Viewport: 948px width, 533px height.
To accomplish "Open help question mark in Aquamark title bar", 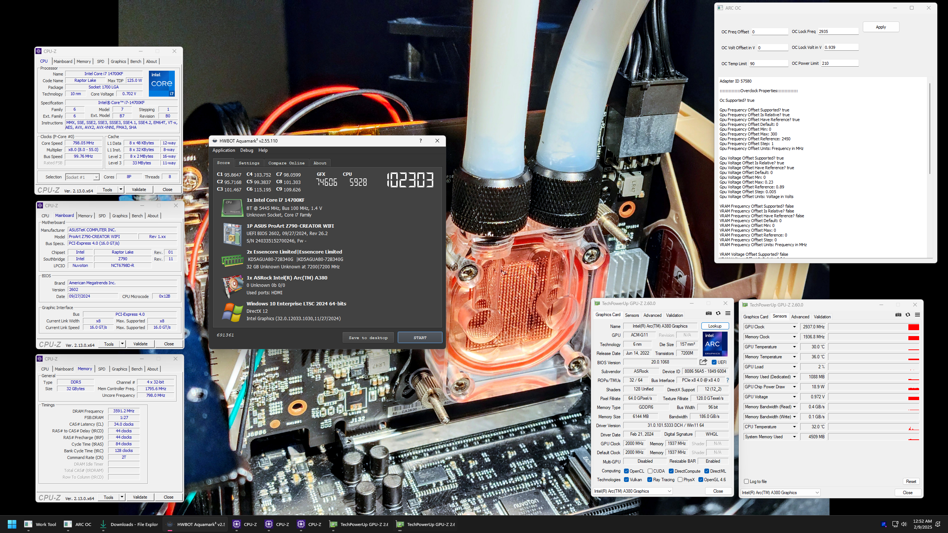I will click(x=420, y=141).
